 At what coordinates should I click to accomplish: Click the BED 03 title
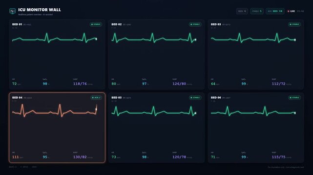click(216, 24)
